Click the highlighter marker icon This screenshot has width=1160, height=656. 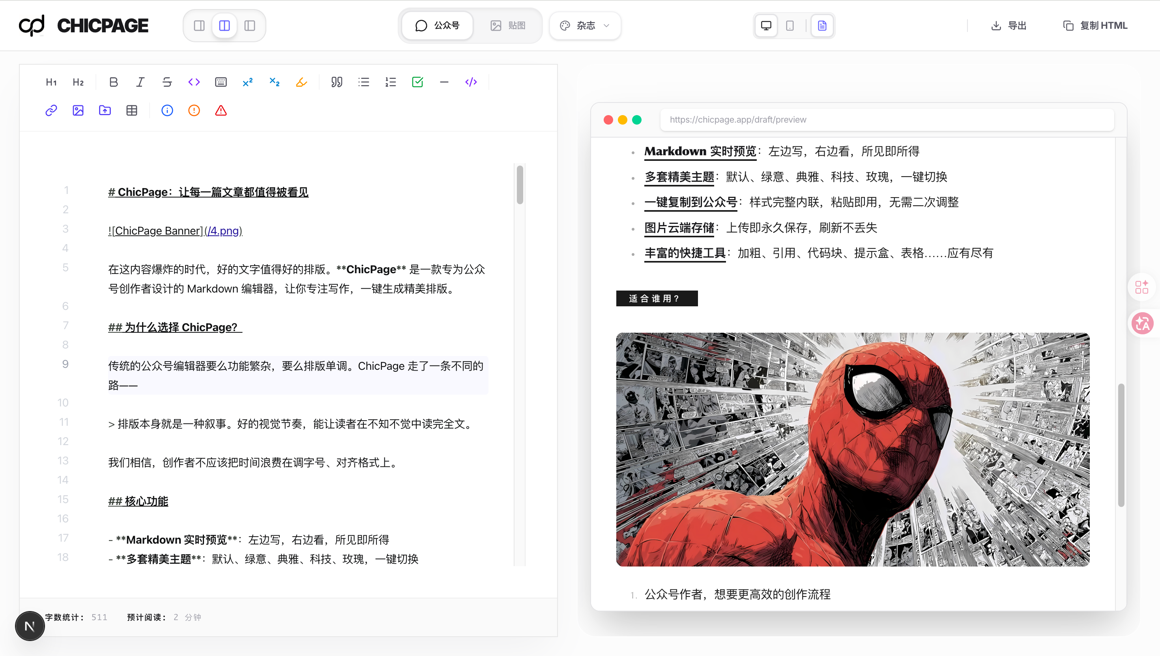click(x=301, y=82)
